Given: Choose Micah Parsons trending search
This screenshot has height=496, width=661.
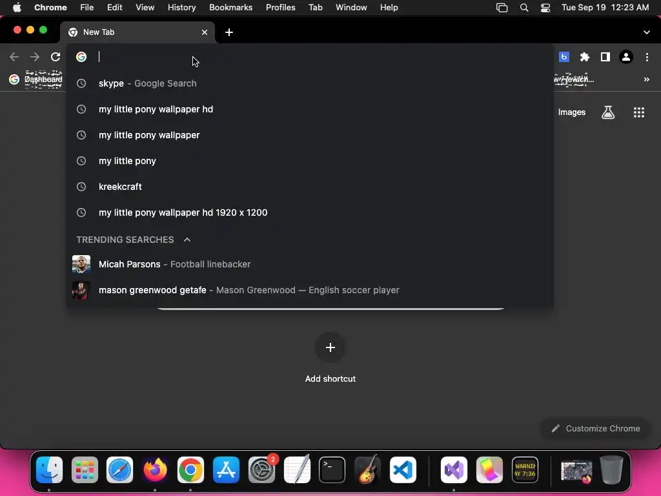Looking at the screenshot, I should point(310,264).
